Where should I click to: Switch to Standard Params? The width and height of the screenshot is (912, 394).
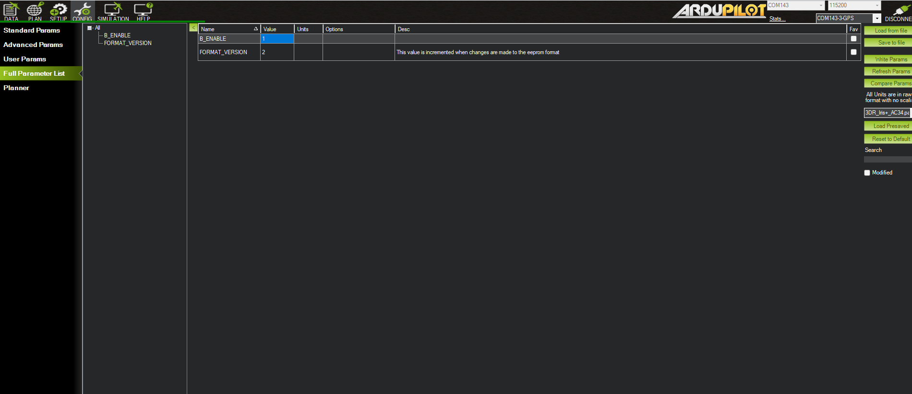tap(32, 30)
